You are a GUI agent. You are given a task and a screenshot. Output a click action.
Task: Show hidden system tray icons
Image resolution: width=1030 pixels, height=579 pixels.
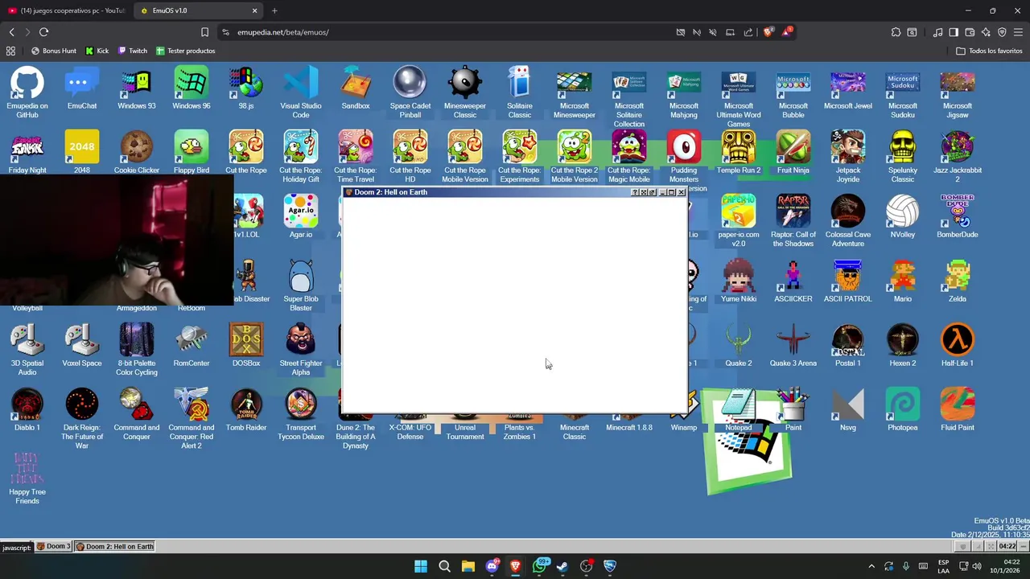871,566
